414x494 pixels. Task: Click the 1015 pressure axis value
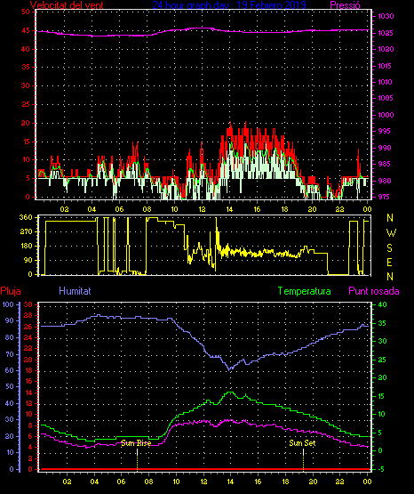[x=386, y=66]
